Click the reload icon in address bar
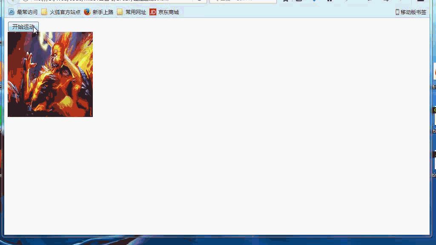Viewport: 436px width, 245px height. [x=198, y=1]
